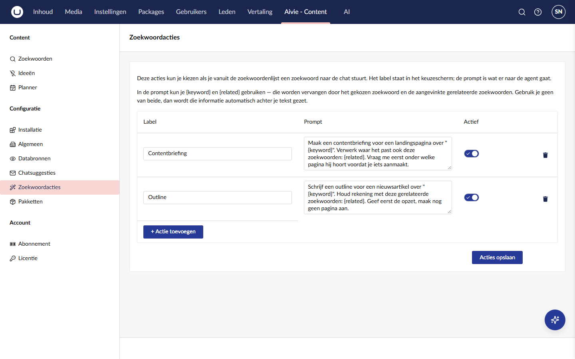Click the Prompt column header

[x=313, y=122]
